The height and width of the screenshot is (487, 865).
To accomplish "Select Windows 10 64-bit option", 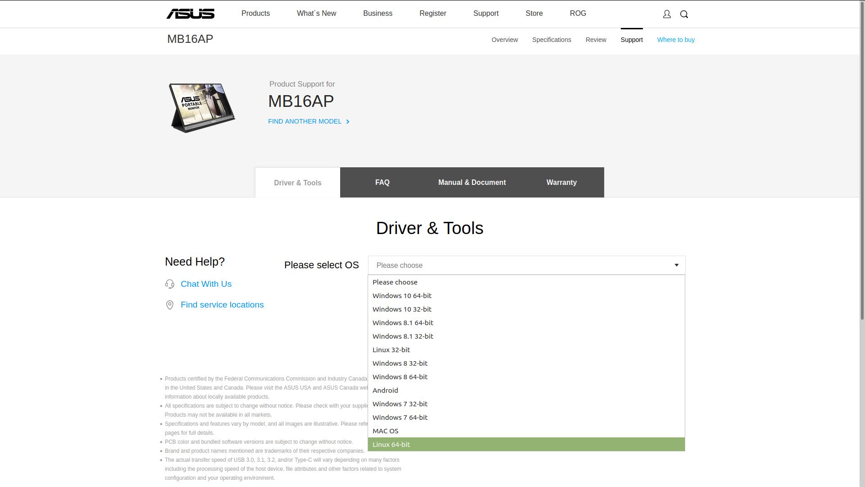I will 526,296.
